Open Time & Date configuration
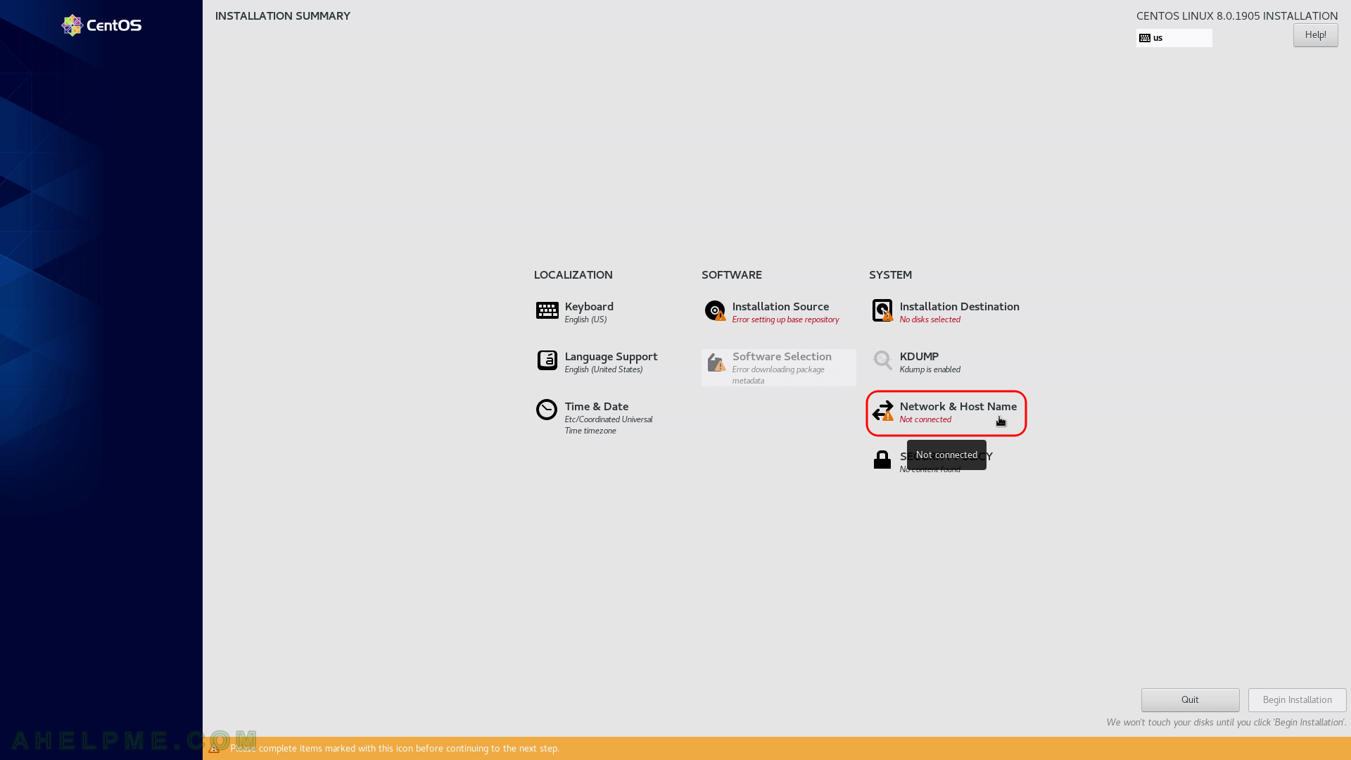 pyautogui.click(x=596, y=407)
